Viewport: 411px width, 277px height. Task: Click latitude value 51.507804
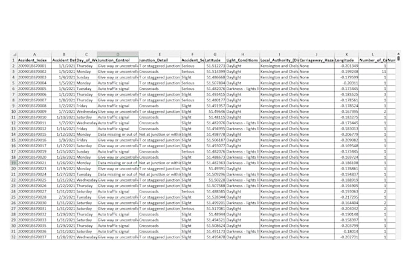pos(215,83)
